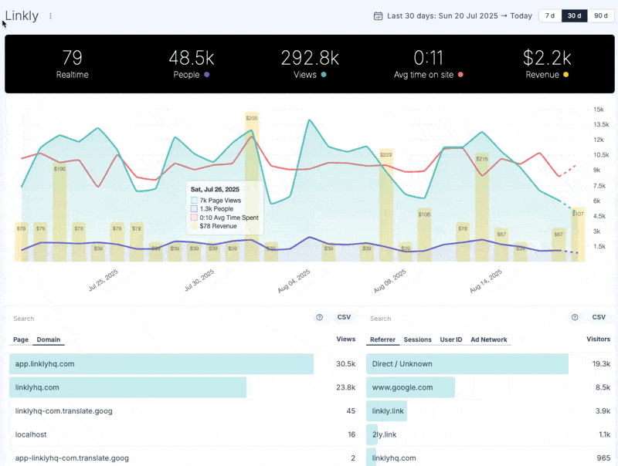The height and width of the screenshot is (466, 618).
Task: Click the purple dot next to People
Action: coord(206,75)
